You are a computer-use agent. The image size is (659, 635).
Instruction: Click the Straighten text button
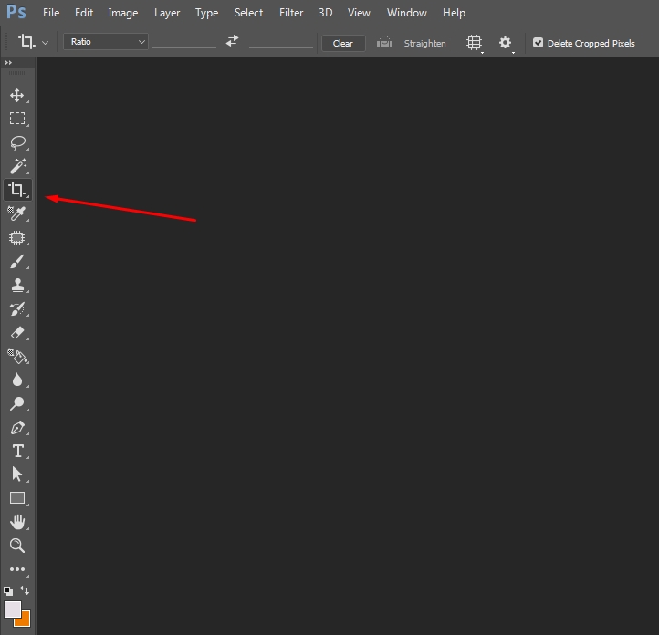pyautogui.click(x=425, y=43)
